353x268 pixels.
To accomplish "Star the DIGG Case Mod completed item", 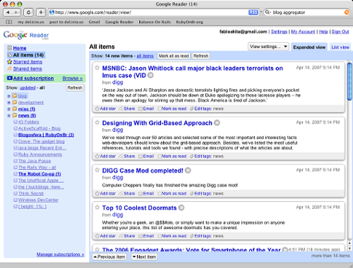I will [x=97, y=170].
